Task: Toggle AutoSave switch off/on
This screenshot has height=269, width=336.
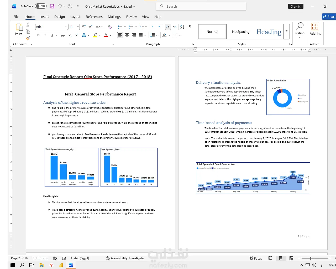Action: point(41,6)
